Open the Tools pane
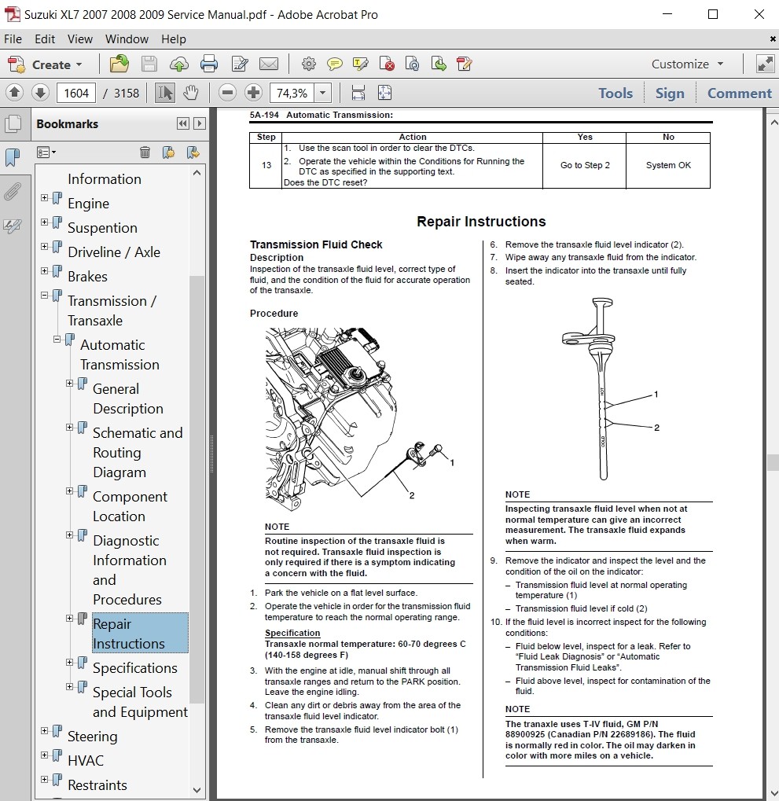 coord(615,94)
